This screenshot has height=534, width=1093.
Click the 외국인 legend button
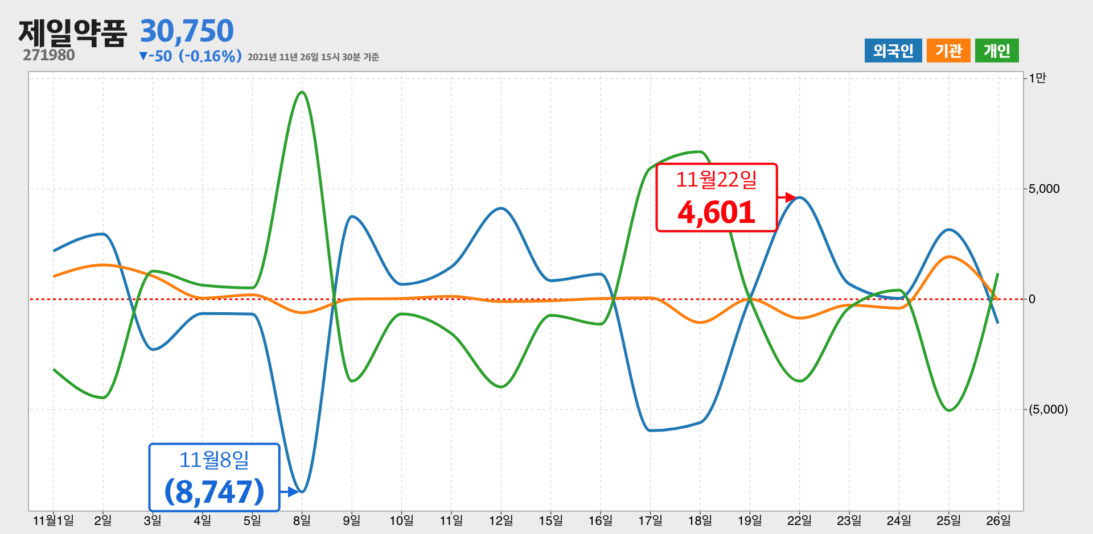(x=893, y=51)
